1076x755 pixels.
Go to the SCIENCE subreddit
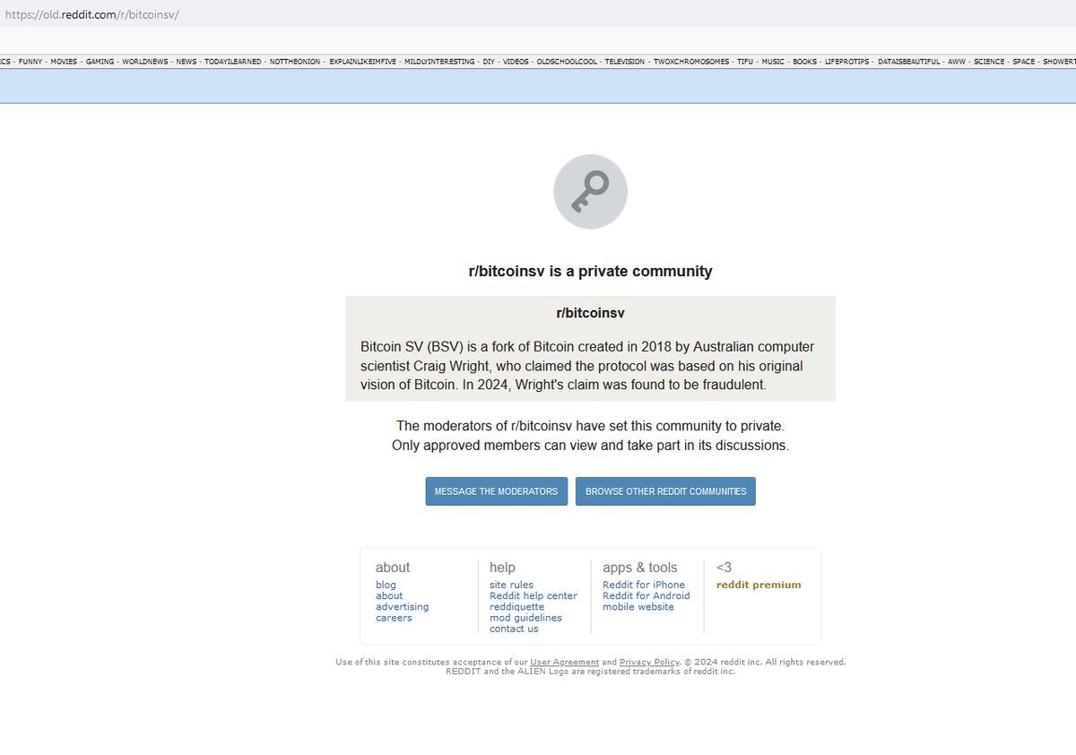[989, 62]
